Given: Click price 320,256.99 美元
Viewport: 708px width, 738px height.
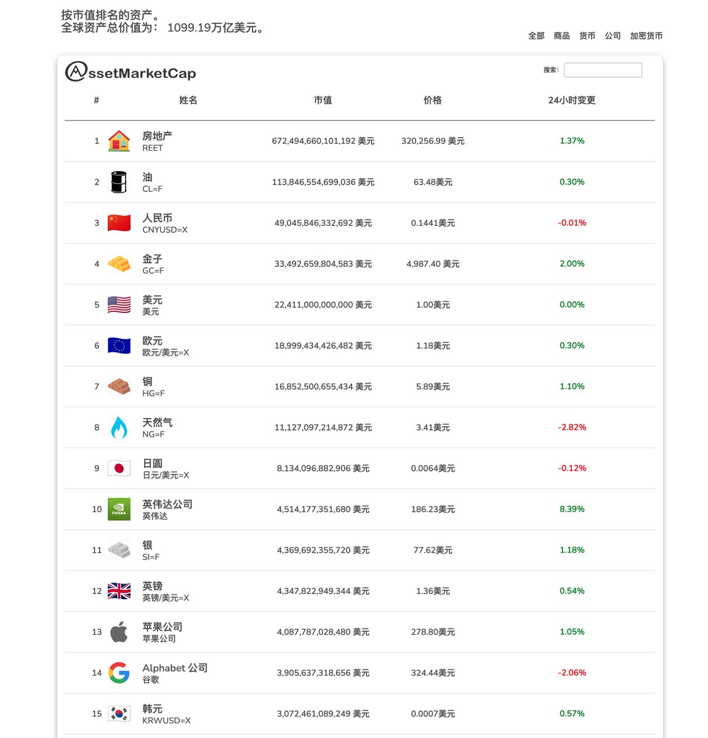Looking at the screenshot, I should click(433, 141).
